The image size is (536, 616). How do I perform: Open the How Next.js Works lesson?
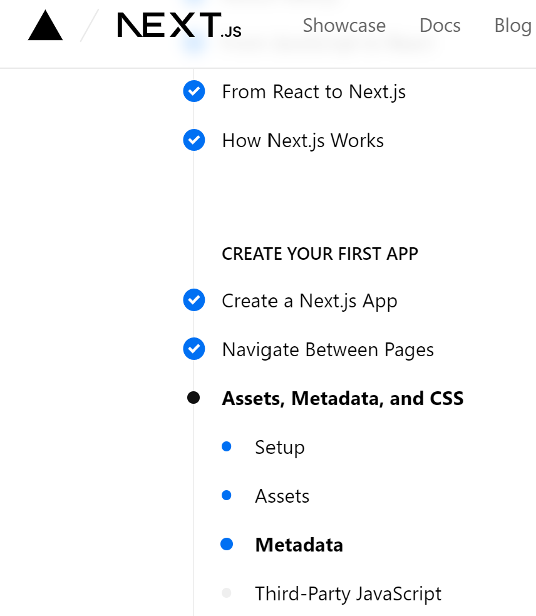tap(302, 141)
